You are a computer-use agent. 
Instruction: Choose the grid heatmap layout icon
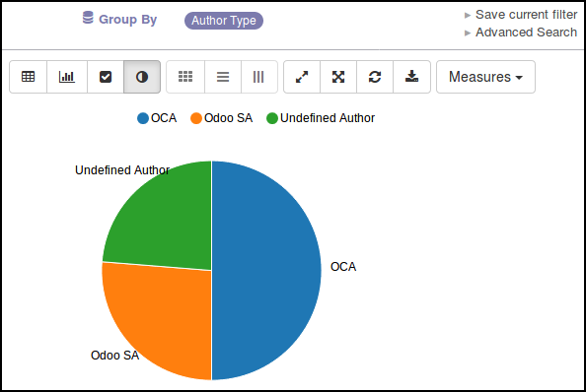click(185, 77)
